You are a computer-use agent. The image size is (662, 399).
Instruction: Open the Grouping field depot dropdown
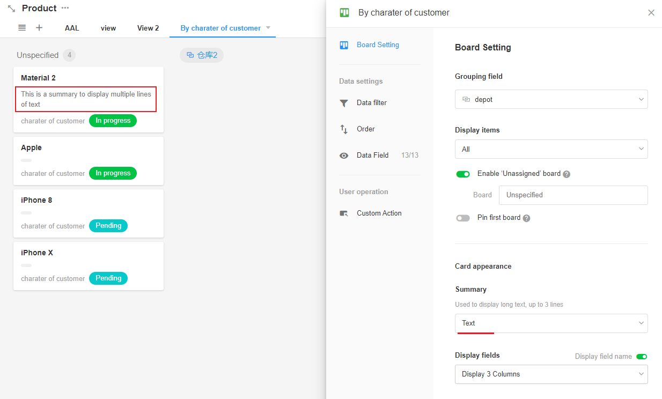(551, 99)
